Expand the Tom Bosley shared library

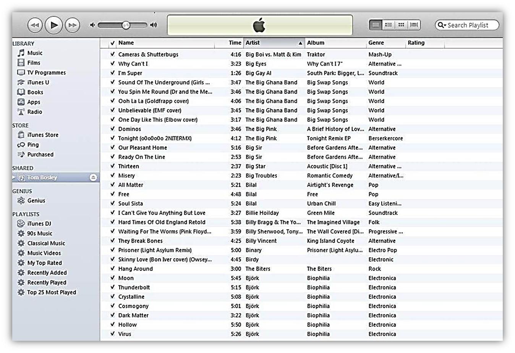14,177
